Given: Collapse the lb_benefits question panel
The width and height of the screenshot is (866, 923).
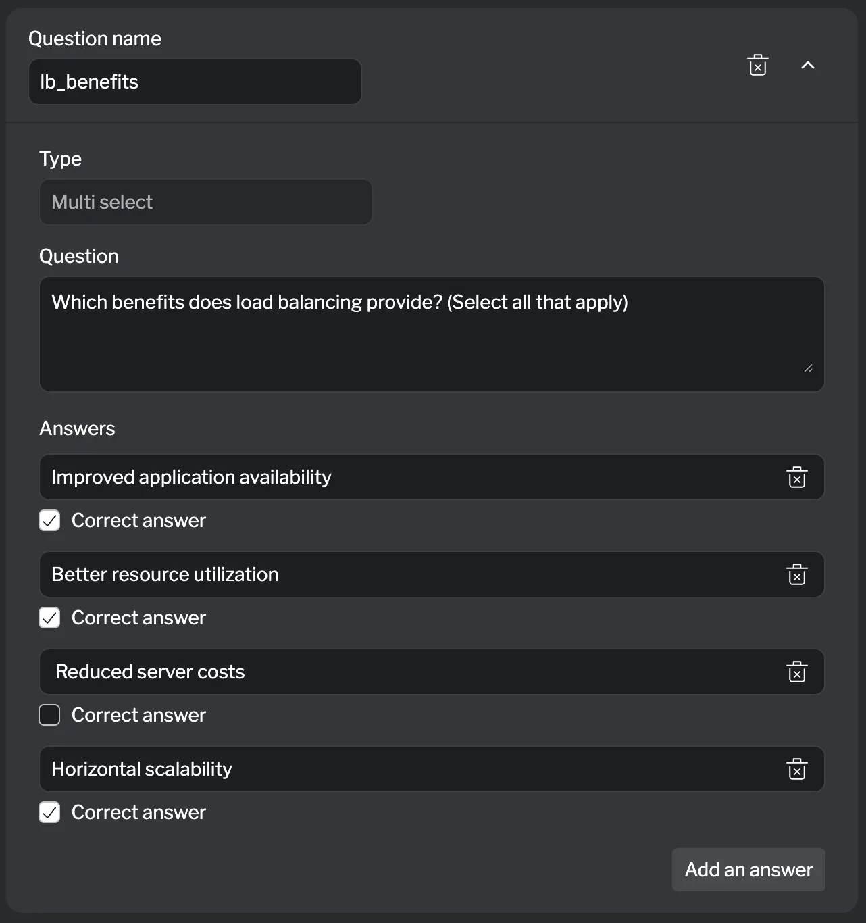Looking at the screenshot, I should [808, 66].
